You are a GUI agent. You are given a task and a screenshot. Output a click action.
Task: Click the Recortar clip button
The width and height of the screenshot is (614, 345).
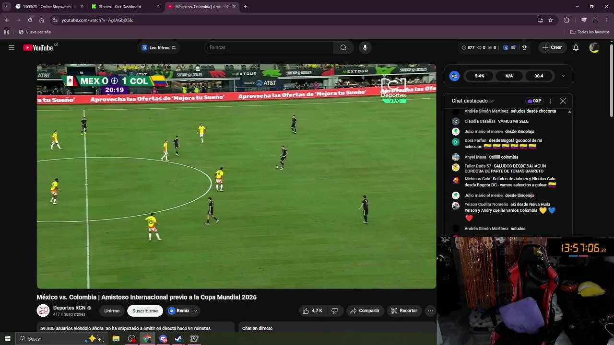tap(404, 310)
